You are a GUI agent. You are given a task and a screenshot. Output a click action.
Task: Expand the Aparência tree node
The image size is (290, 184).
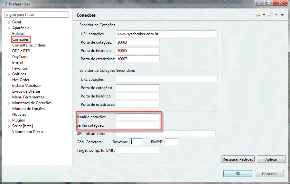(x=9, y=28)
